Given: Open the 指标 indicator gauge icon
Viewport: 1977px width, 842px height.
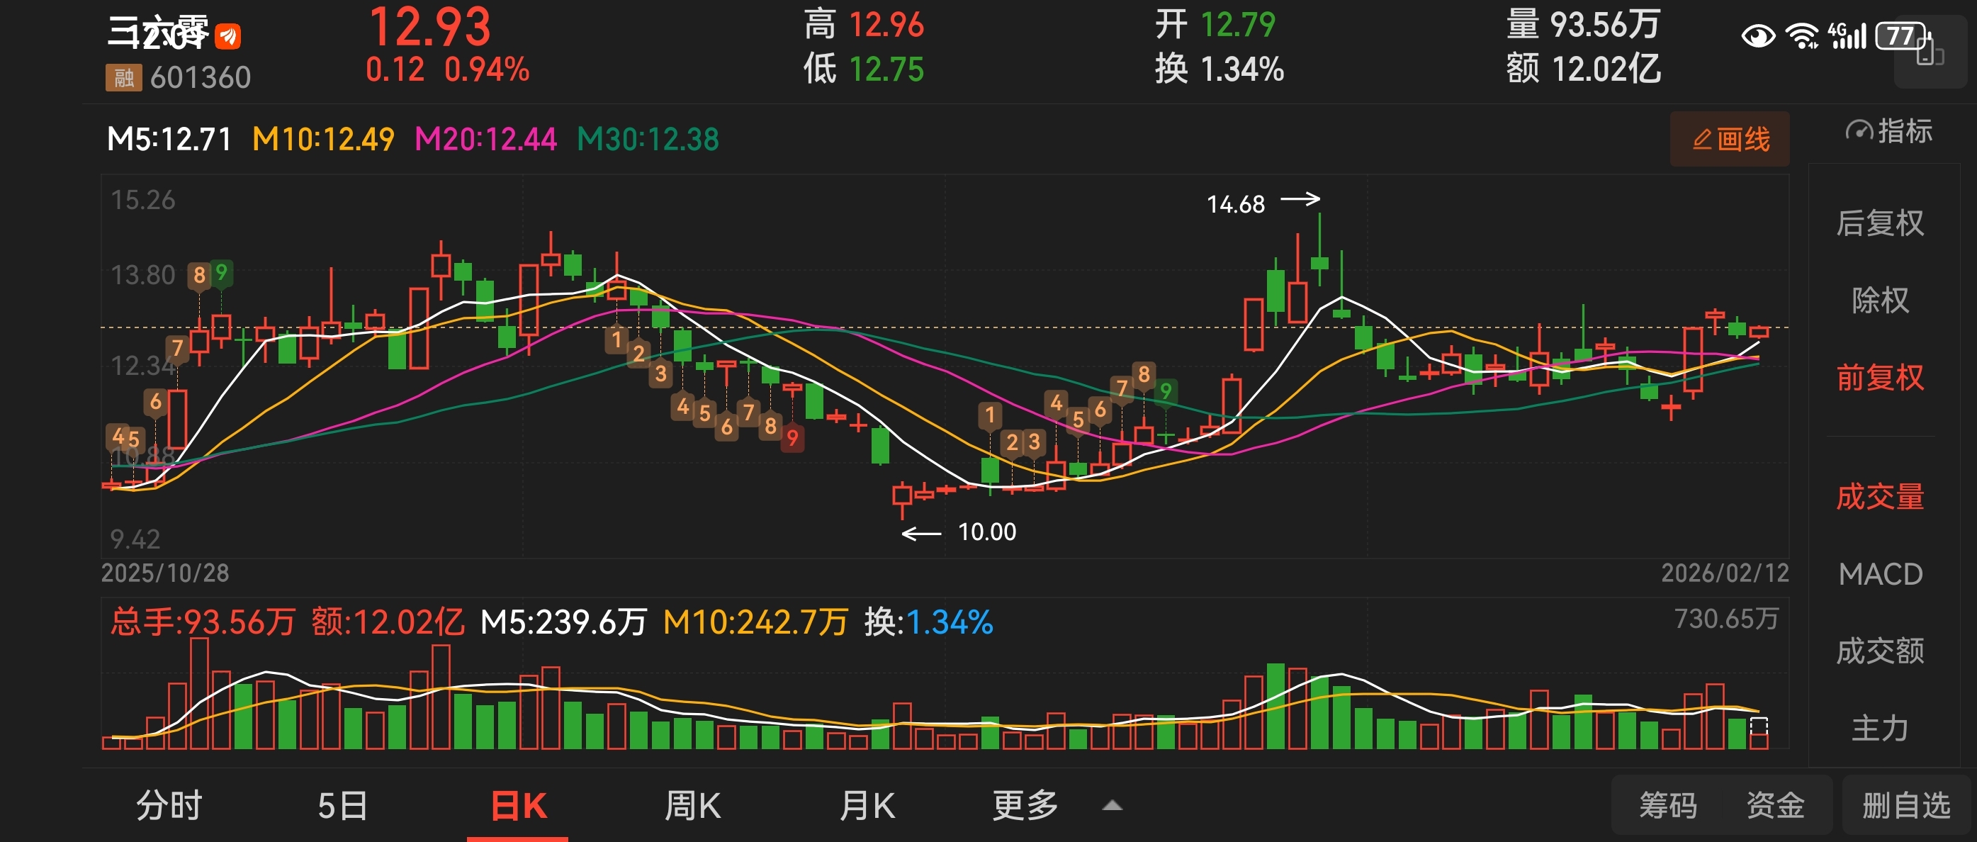Looking at the screenshot, I should coord(1859,131).
